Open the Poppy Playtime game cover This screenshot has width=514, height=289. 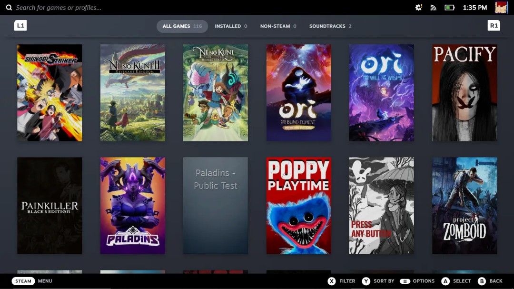click(298, 206)
